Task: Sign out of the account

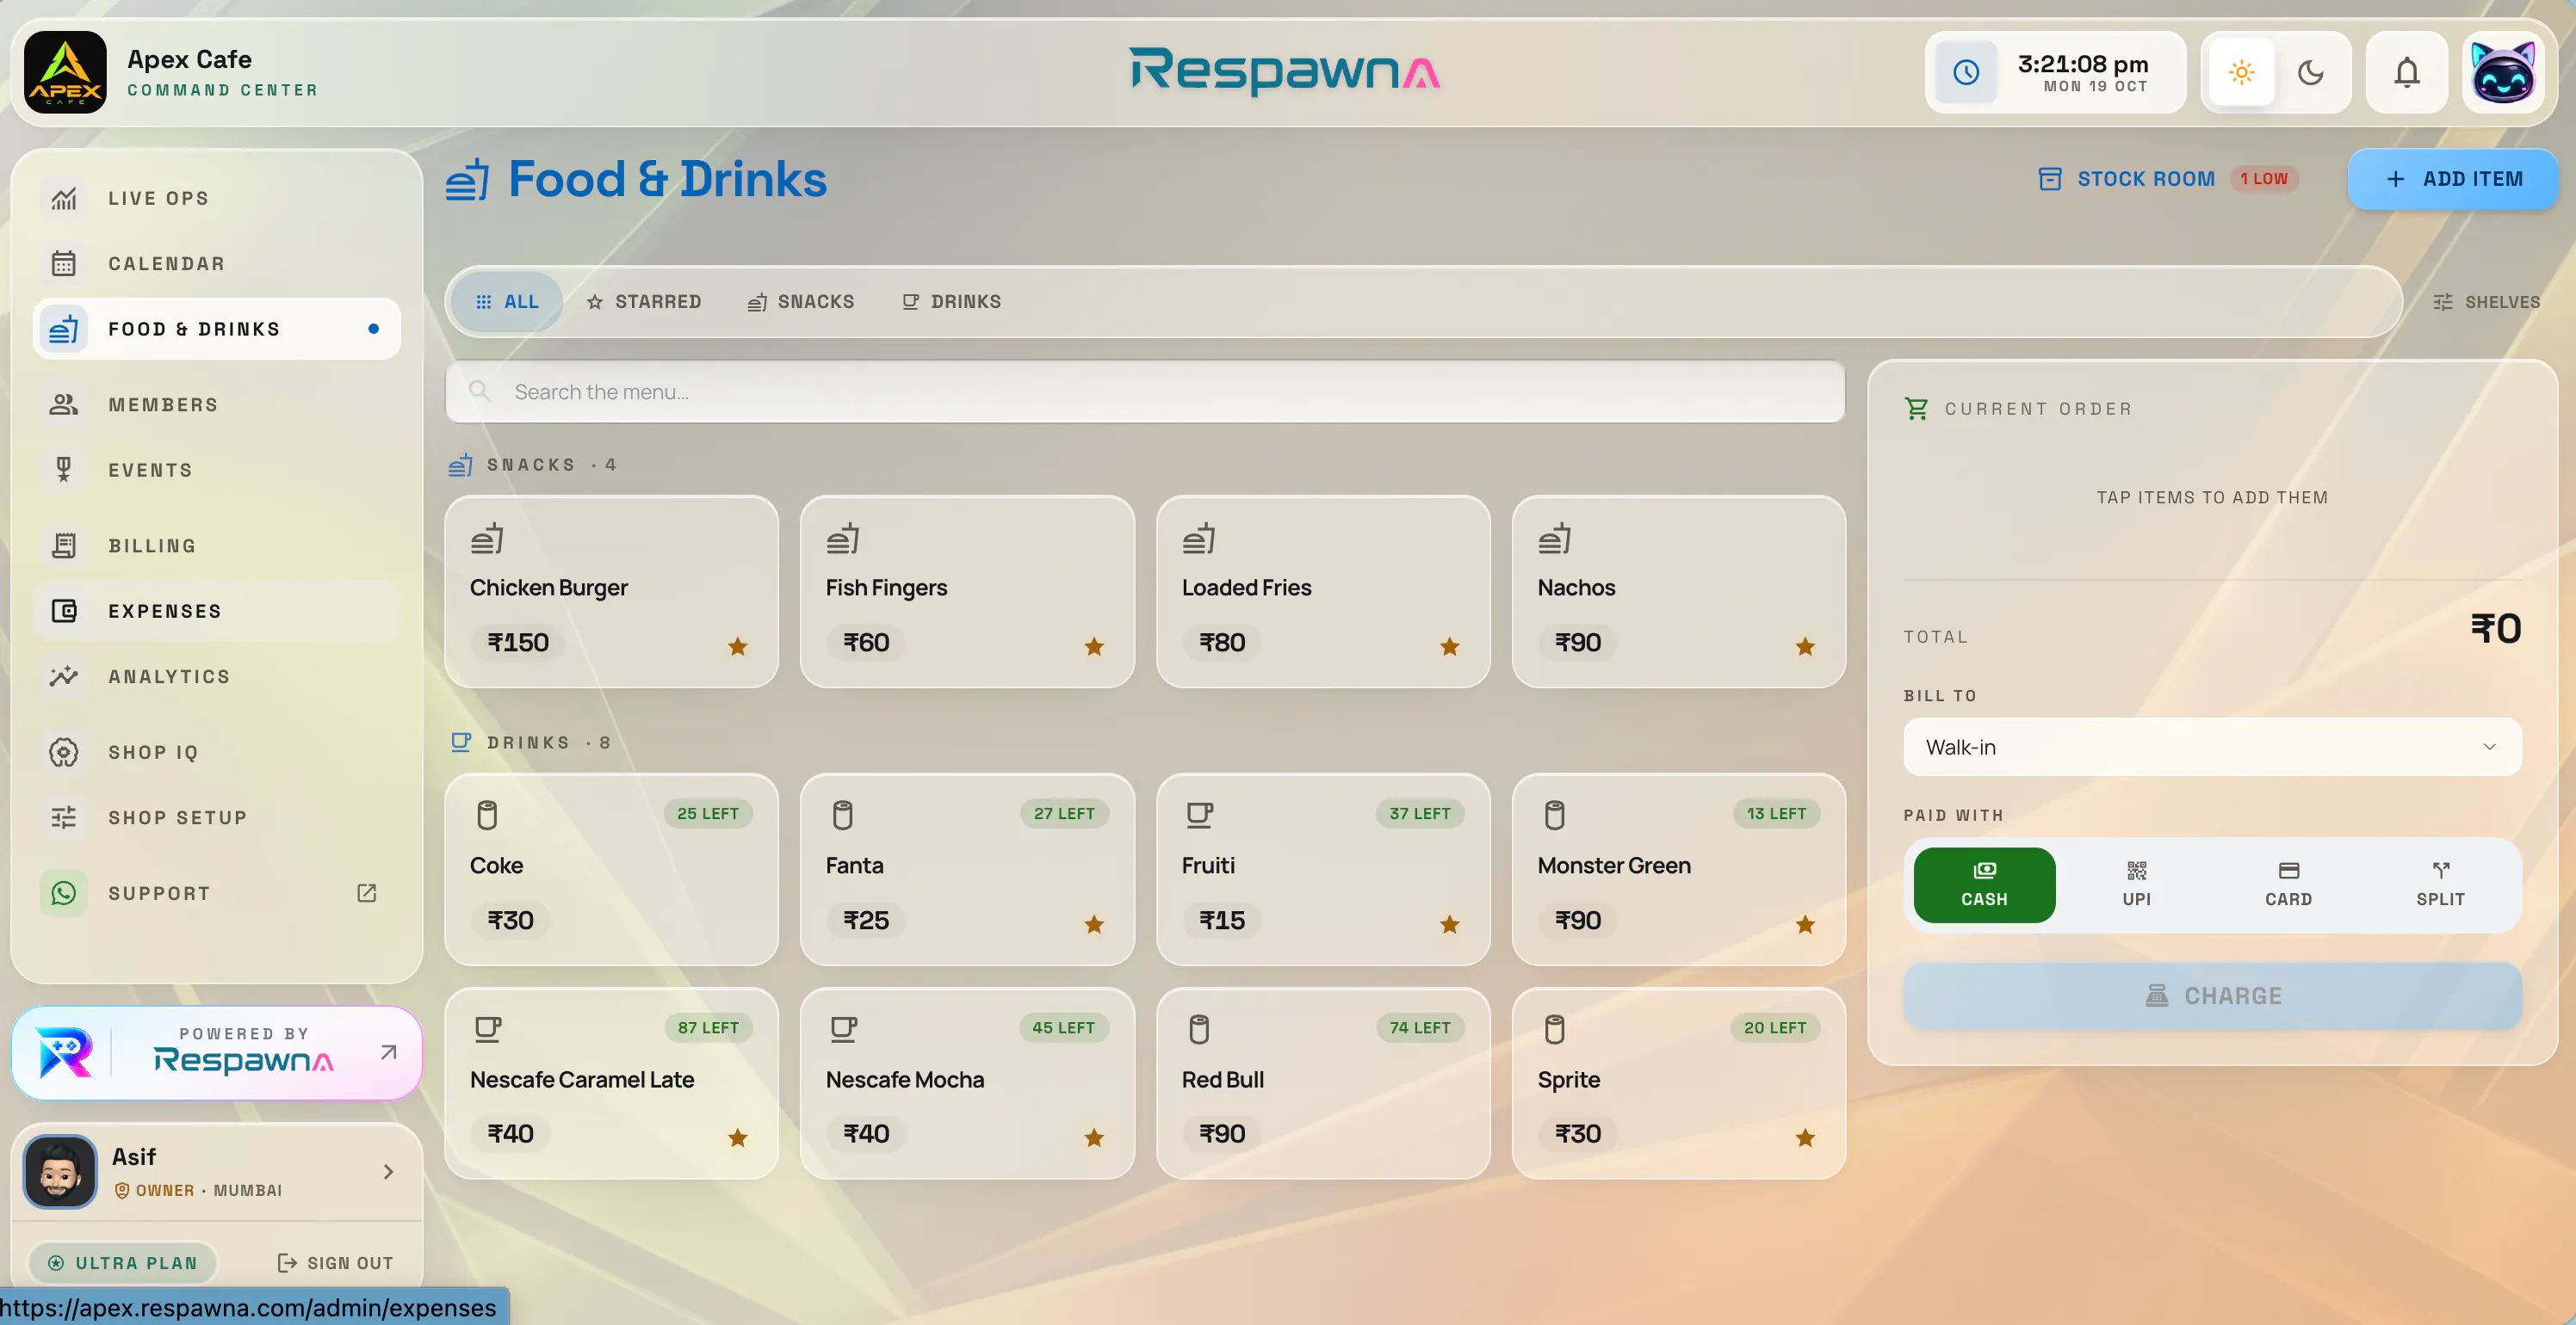Action: 335,1263
